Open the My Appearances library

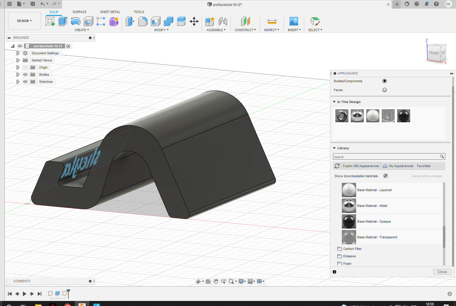pos(401,166)
